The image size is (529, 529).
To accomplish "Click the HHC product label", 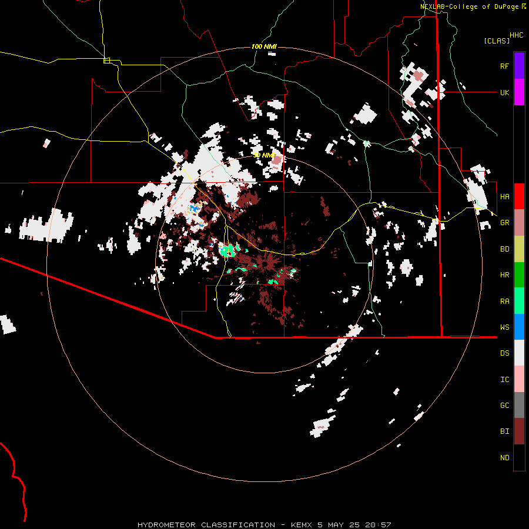I will pos(516,35).
